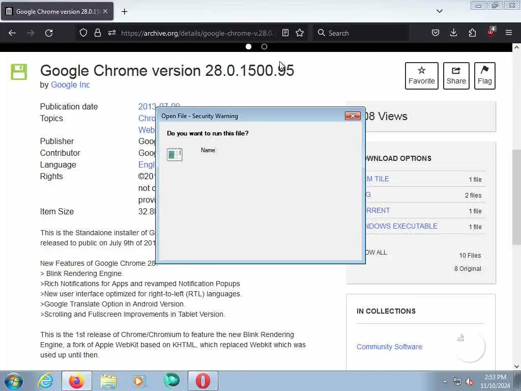521x391 pixels.
Task: Click page scrollbar up arrow
Action: pyautogui.click(x=516, y=47)
